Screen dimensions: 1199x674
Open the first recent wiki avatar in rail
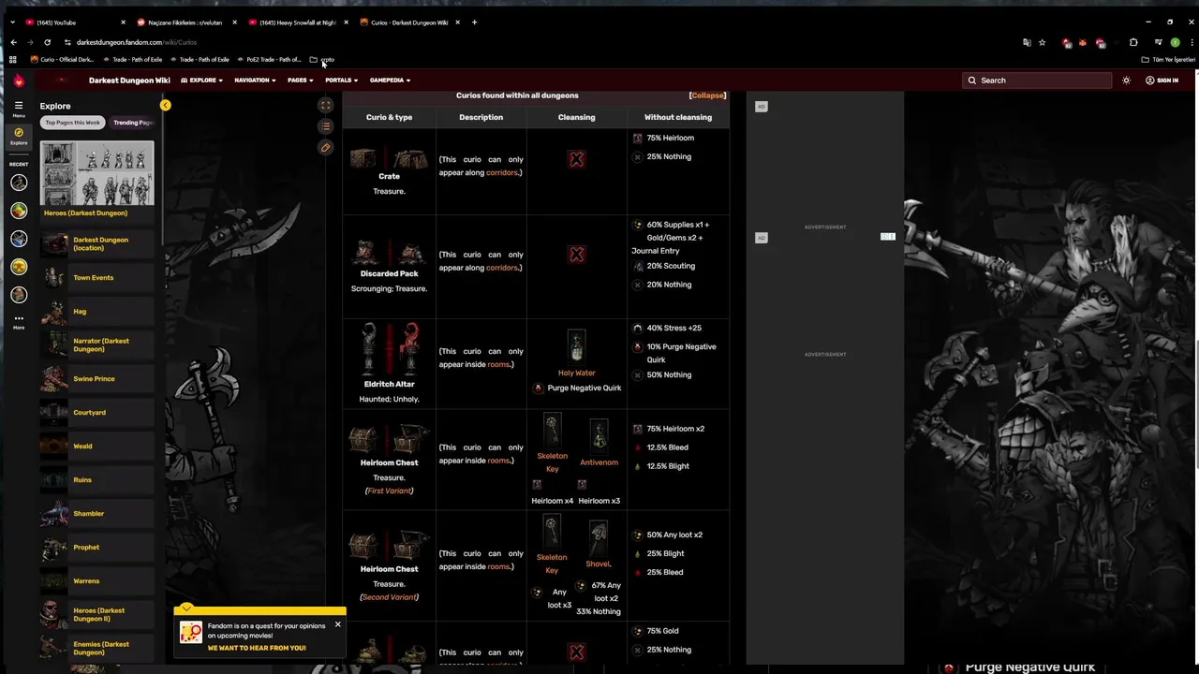point(19,183)
